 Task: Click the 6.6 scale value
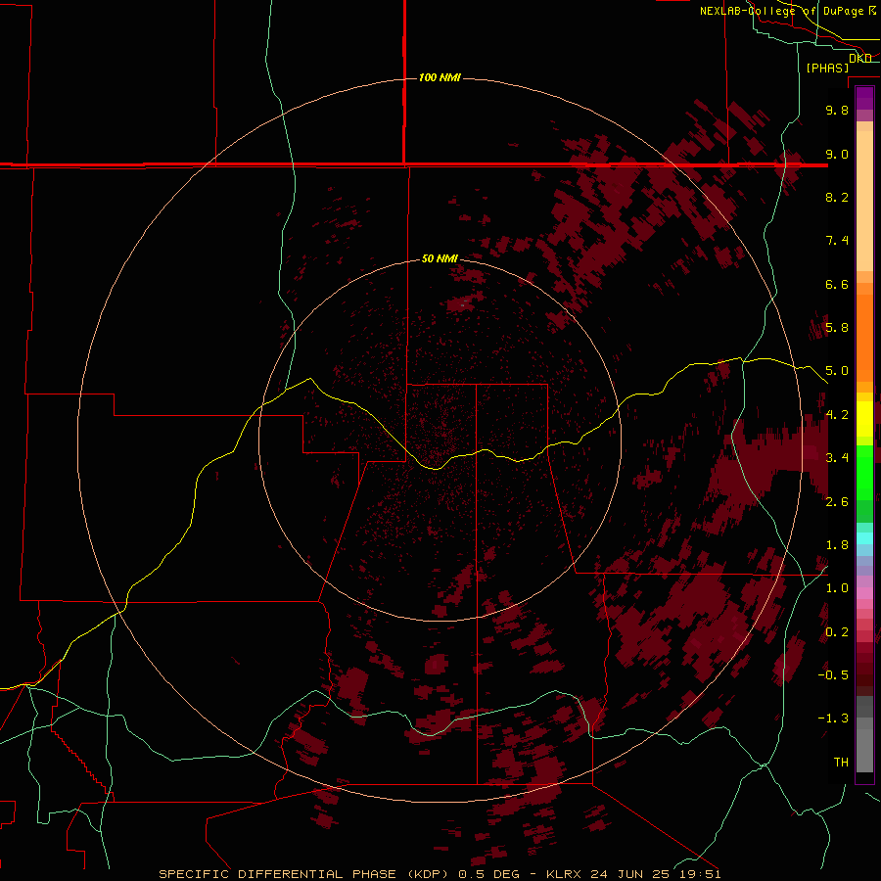coord(837,284)
